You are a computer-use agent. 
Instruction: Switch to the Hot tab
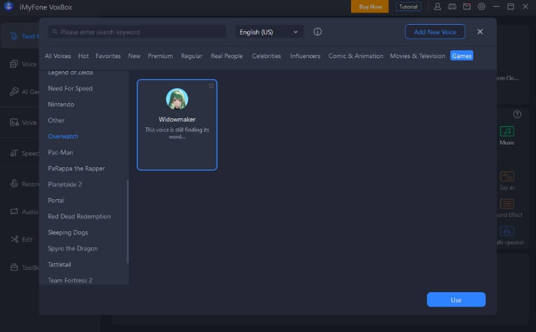pyautogui.click(x=84, y=56)
